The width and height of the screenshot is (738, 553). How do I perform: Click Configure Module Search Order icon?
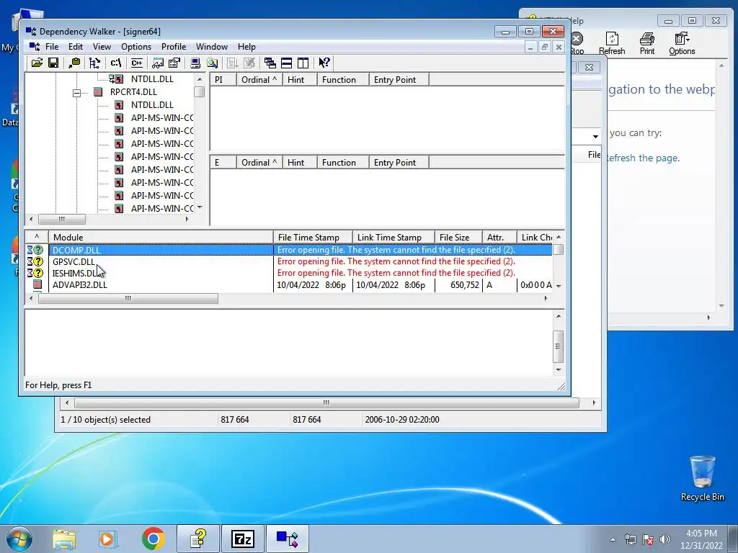[x=213, y=63]
